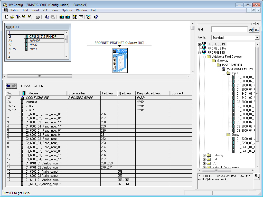Open the Edit menu
This screenshot has height=197, width=263.
point(25,10)
